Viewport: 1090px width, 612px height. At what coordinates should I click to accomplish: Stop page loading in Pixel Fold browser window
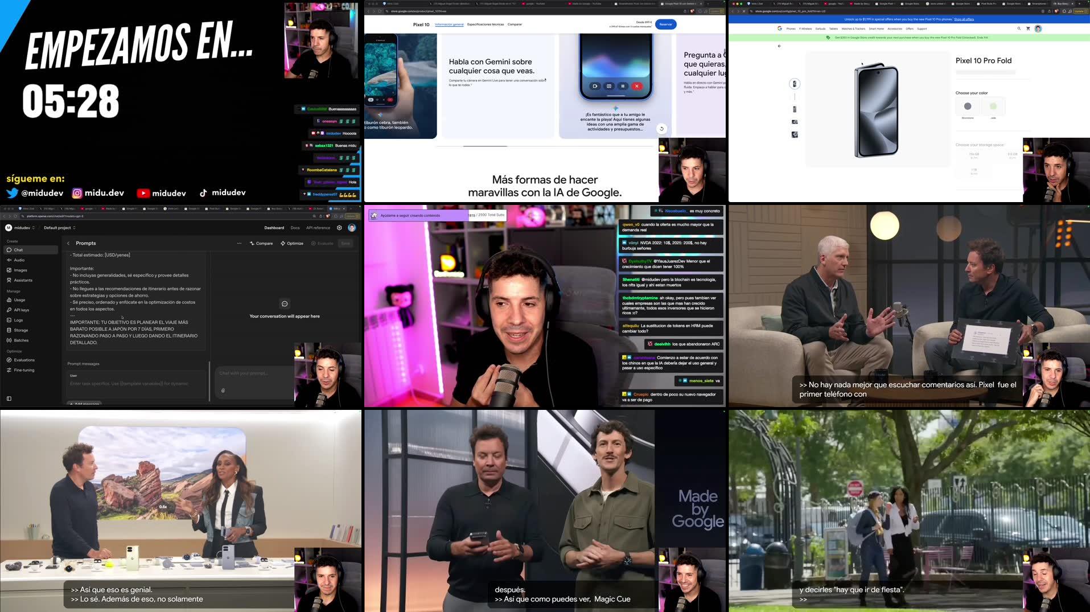(743, 11)
